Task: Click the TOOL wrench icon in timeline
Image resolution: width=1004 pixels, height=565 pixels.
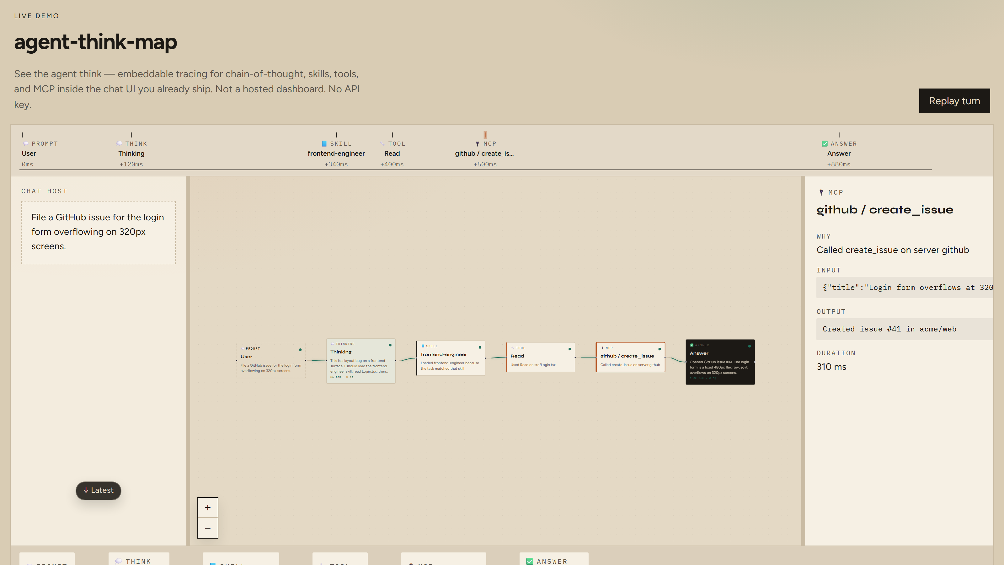Action: tap(382, 143)
